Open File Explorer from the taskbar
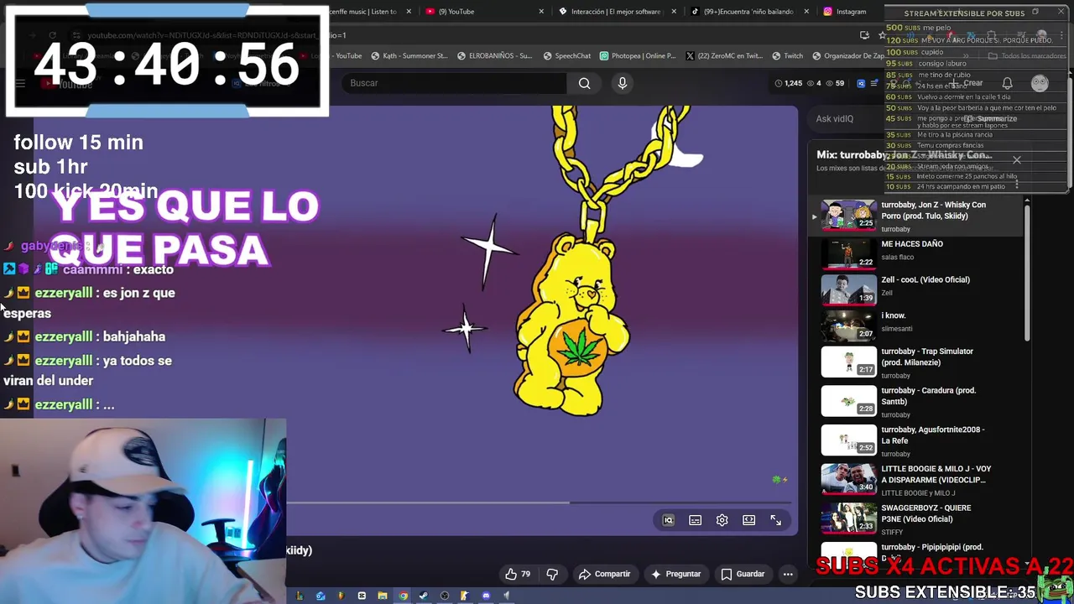 tap(383, 596)
